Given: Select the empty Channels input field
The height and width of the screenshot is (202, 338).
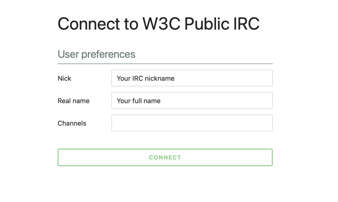Looking at the screenshot, I should 192,123.
